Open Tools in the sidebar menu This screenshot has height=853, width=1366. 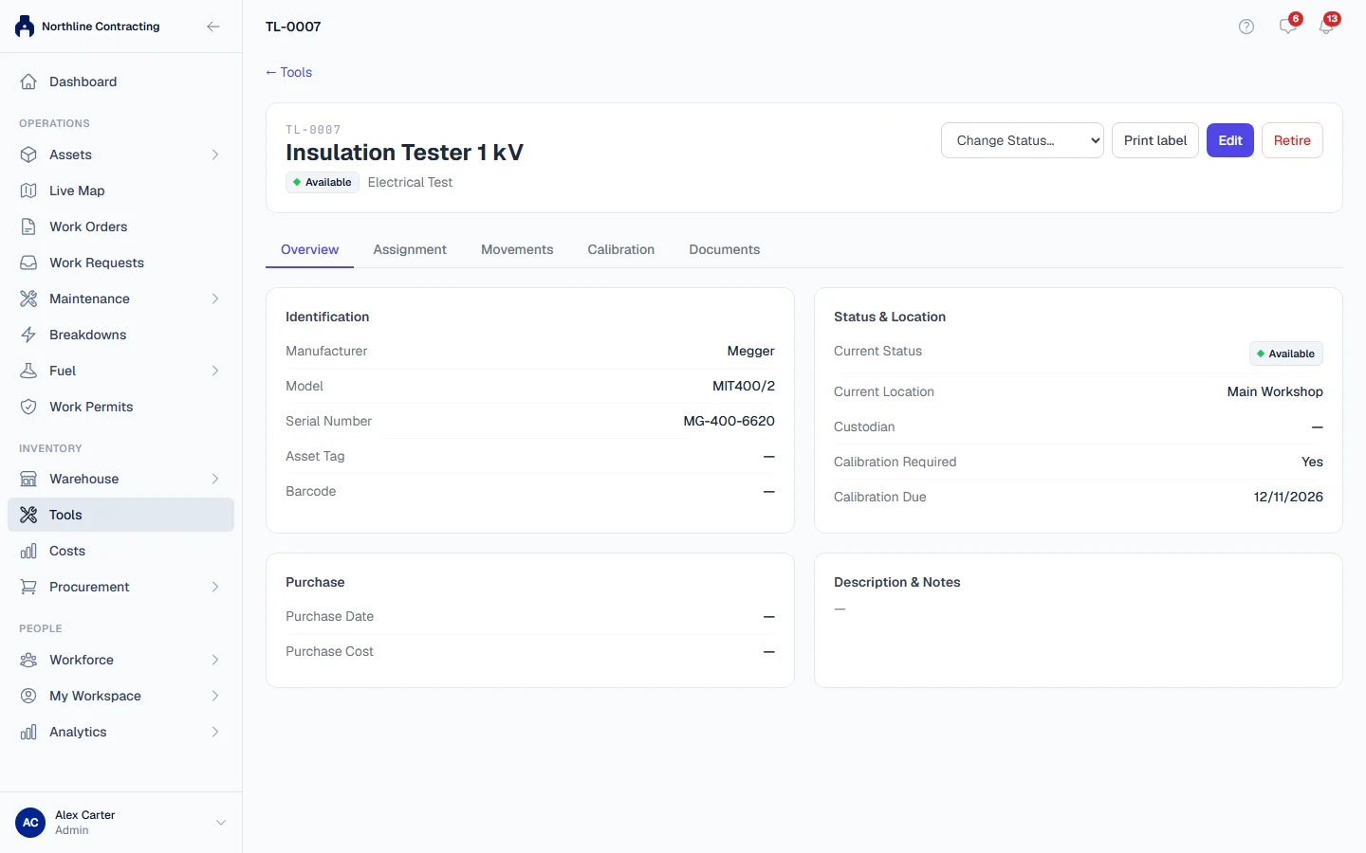(121, 515)
